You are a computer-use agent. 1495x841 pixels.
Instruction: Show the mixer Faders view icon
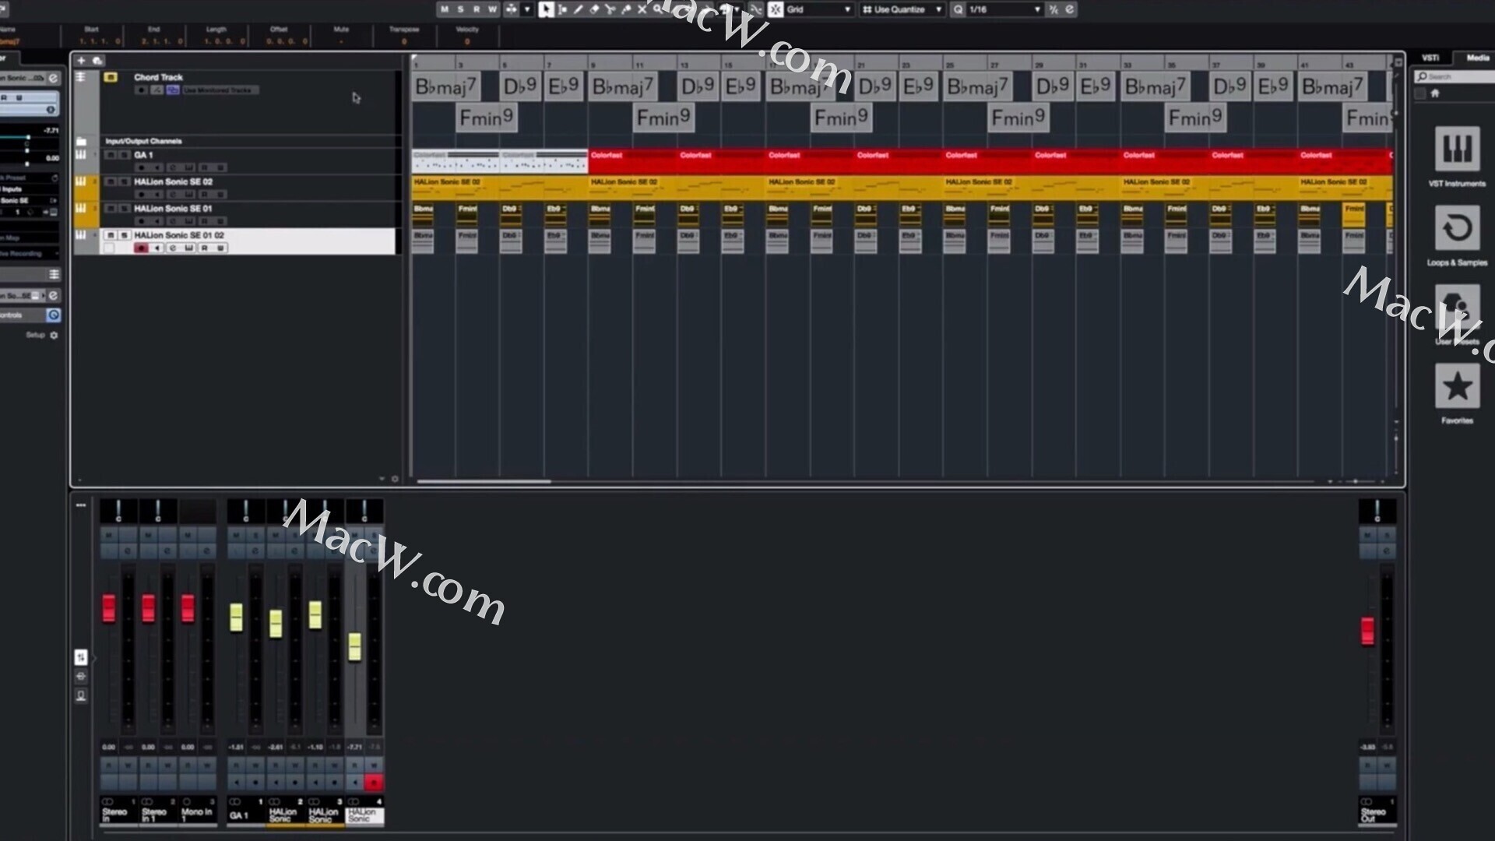pos(81,657)
